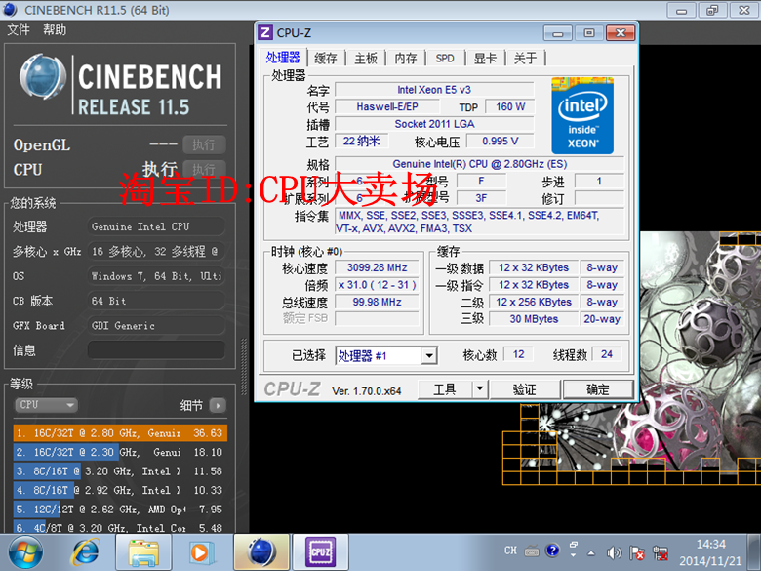The width and height of the screenshot is (761, 571).
Task: Click the 线程数 value 24
Action: [x=606, y=354]
